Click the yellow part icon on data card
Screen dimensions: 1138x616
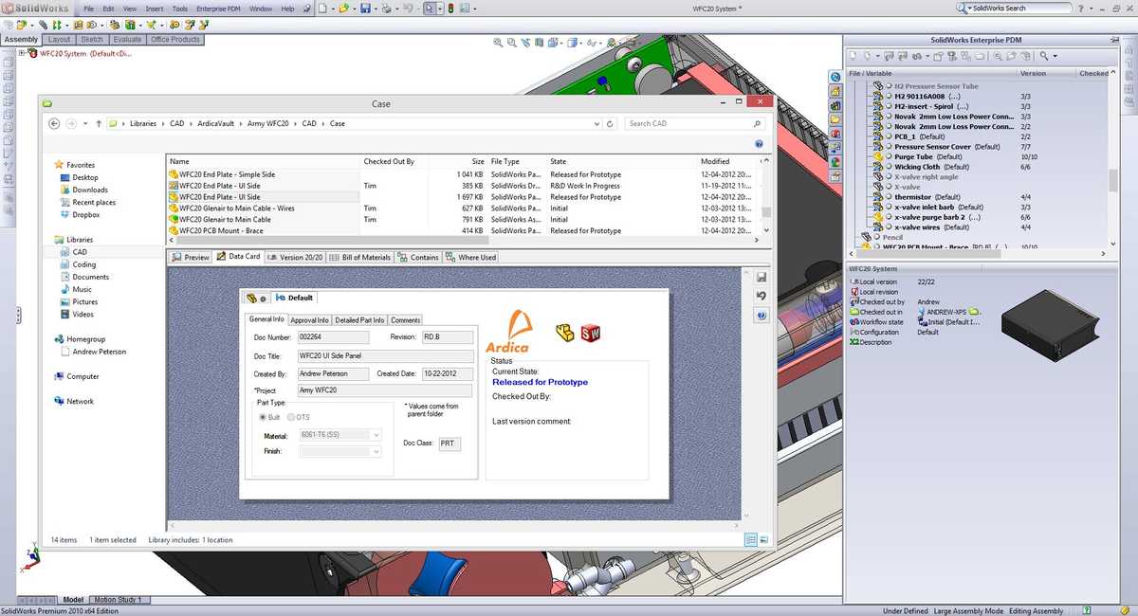pos(565,333)
